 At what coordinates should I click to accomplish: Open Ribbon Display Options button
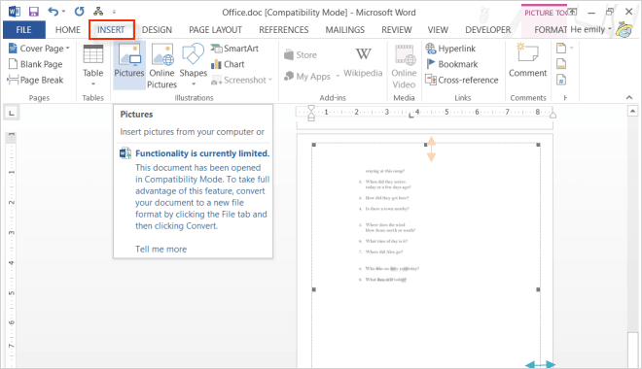572,12
